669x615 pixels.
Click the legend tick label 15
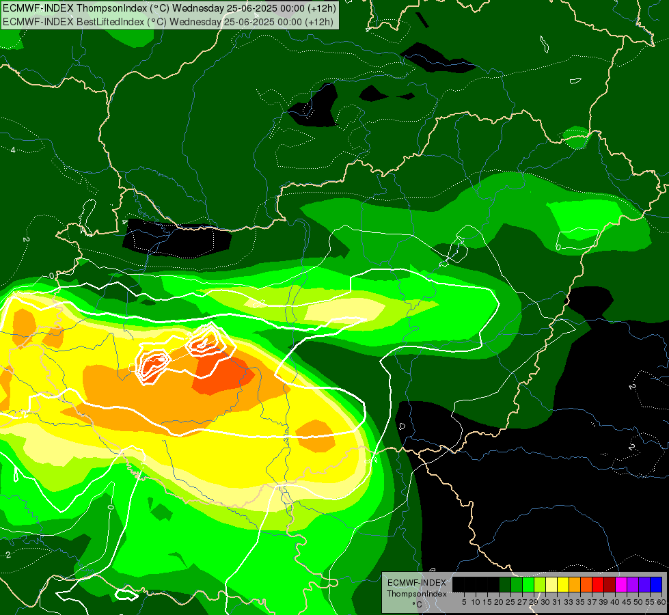(x=488, y=602)
